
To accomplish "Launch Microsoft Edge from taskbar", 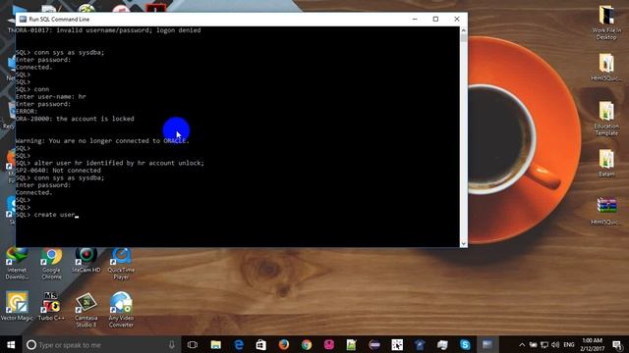I will 239,344.
